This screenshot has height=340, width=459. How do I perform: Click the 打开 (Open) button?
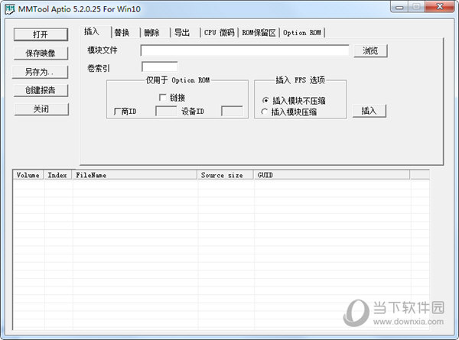click(41, 34)
